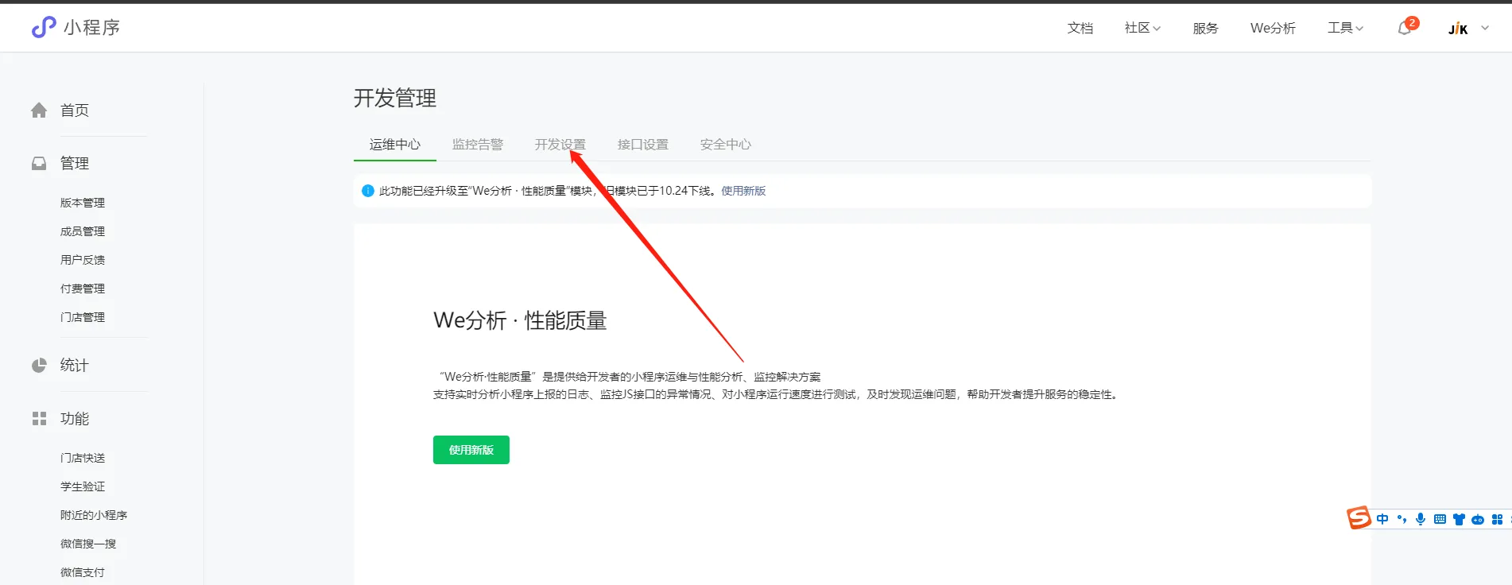
Task: Click the green 使用新版 button
Action: click(471, 450)
